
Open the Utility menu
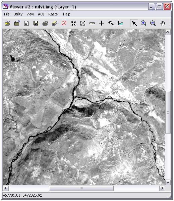click(x=18, y=14)
